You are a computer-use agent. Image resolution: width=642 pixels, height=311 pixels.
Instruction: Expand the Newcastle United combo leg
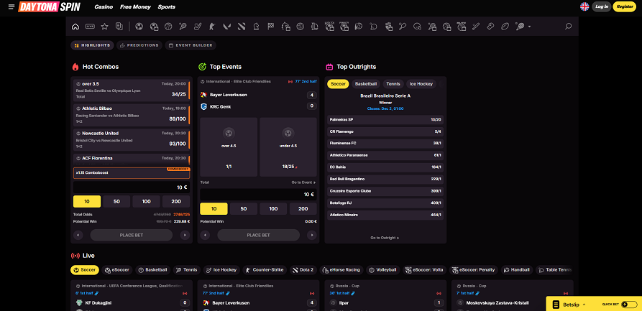point(132,139)
